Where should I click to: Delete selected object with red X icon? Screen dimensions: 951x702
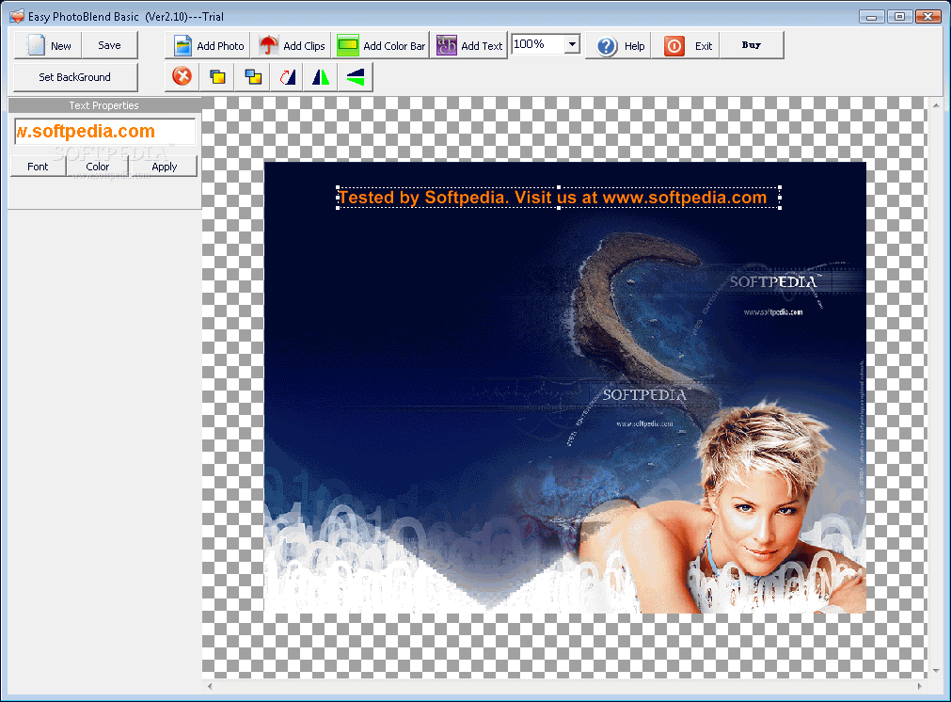182,77
